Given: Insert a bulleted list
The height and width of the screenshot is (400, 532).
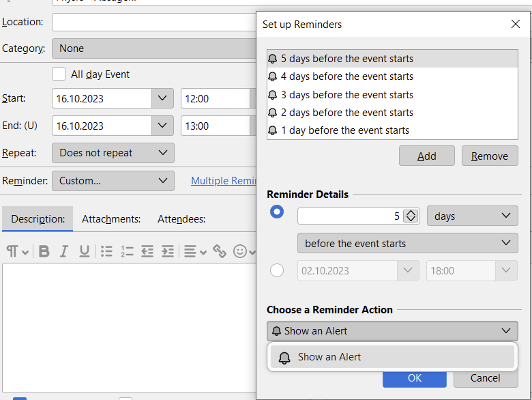Looking at the screenshot, I should coord(106,251).
